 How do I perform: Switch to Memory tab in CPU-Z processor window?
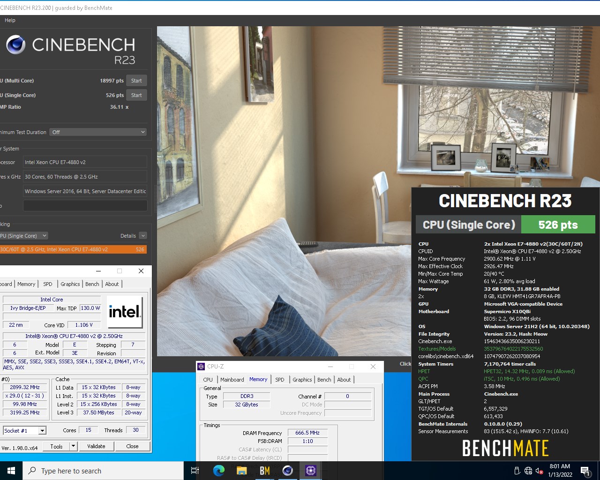pos(26,284)
